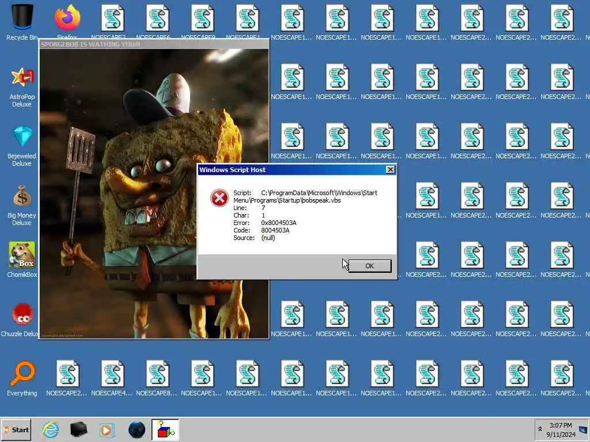Open Chuzzle Deluxe desktop shortcut
The height and width of the screenshot is (442, 590).
[x=21, y=319]
